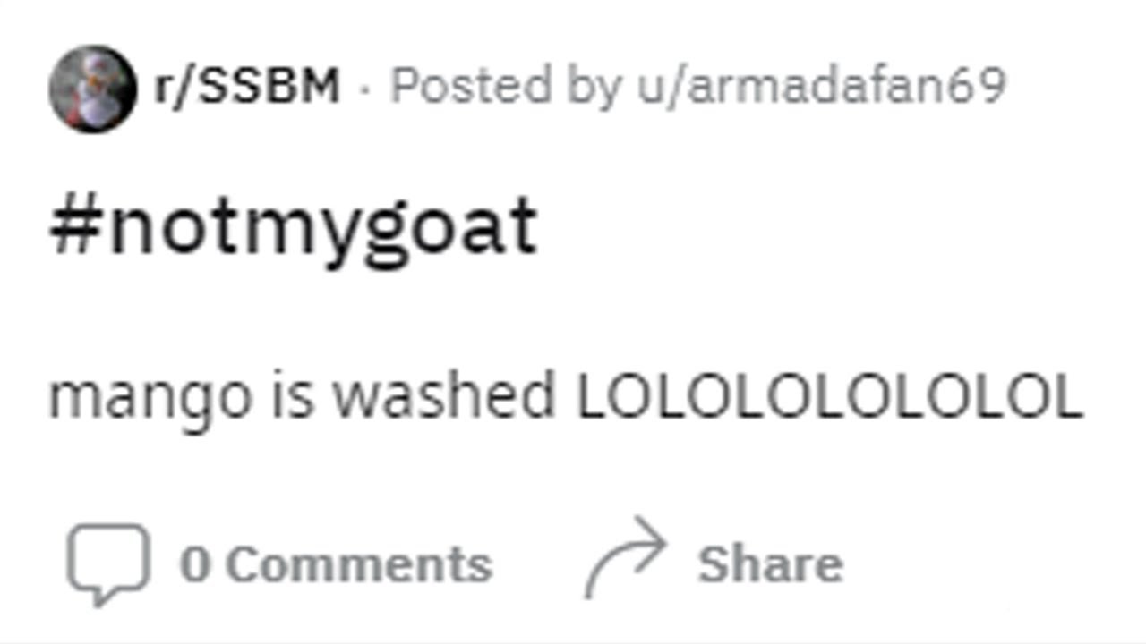1146x644 pixels.
Task: Click the "0" comment count number
Action: pyautogui.click(x=196, y=565)
